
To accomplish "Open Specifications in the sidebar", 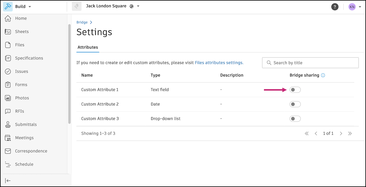I will 29,58.
